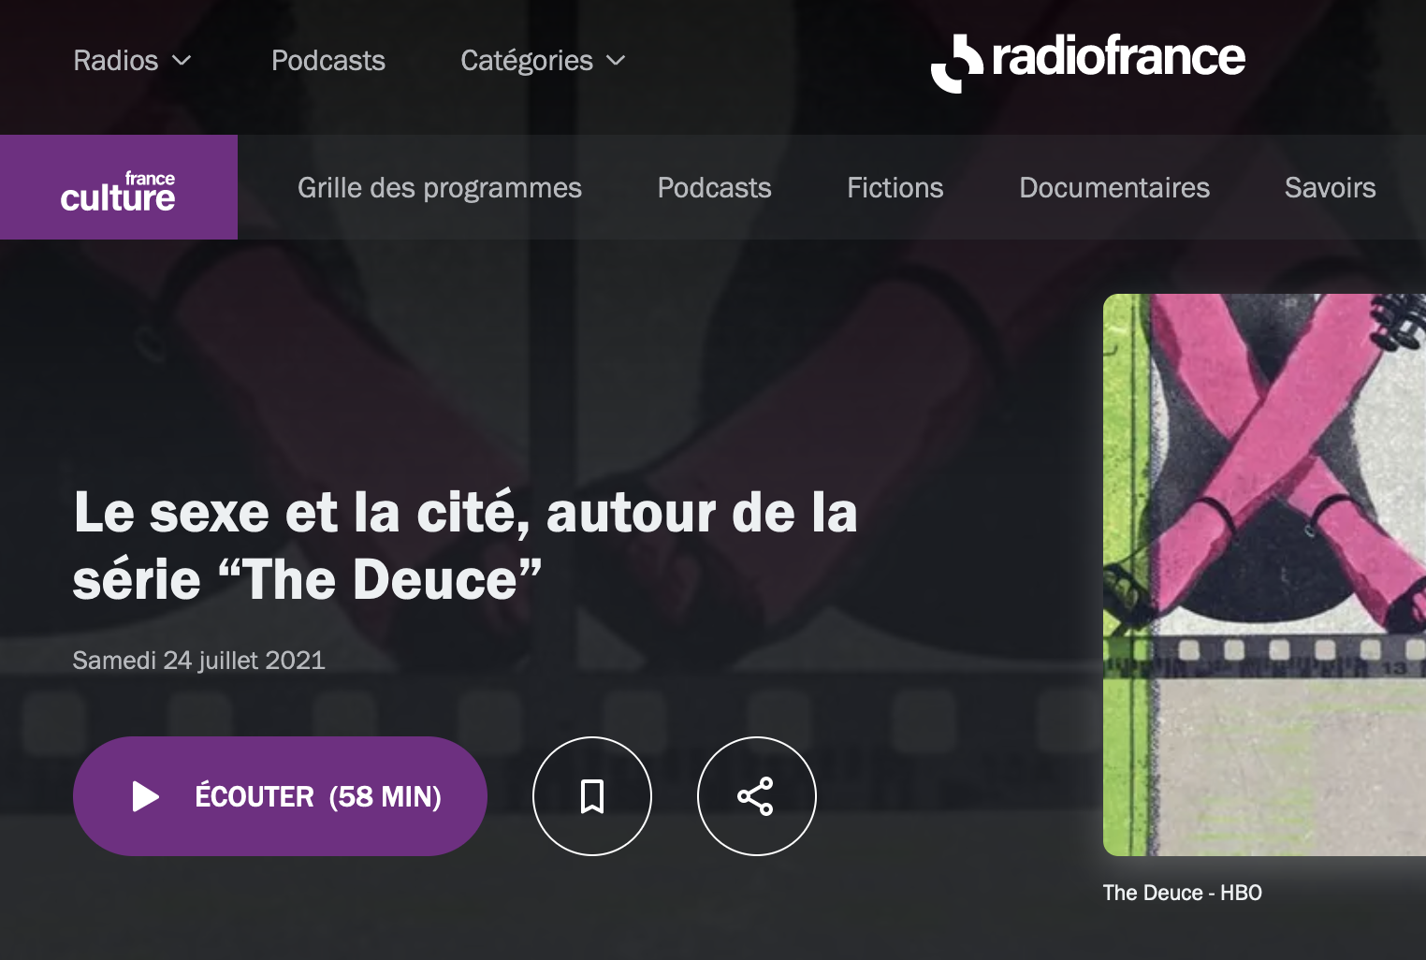
Task: Open The Deuce poster thumbnail
Action: point(1264,575)
